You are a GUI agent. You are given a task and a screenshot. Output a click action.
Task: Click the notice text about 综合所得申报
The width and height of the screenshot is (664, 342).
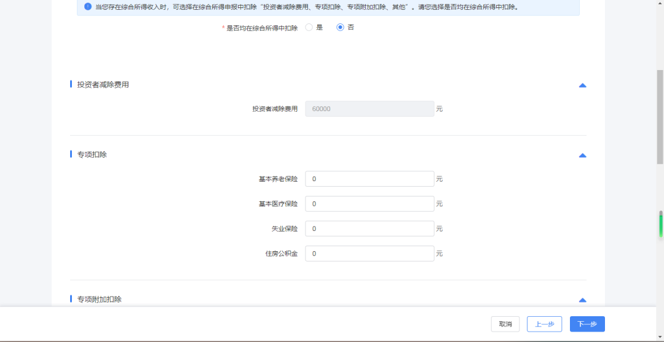click(x=307, y=7)
